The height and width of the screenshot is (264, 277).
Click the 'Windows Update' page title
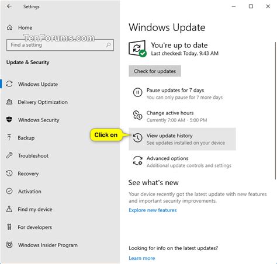click(167, 27)
